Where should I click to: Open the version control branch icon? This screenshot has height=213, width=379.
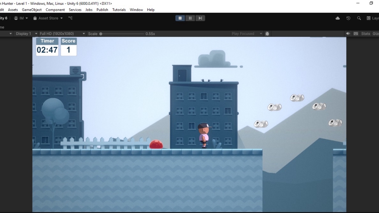pyautogui.click(x=70, y=18)
